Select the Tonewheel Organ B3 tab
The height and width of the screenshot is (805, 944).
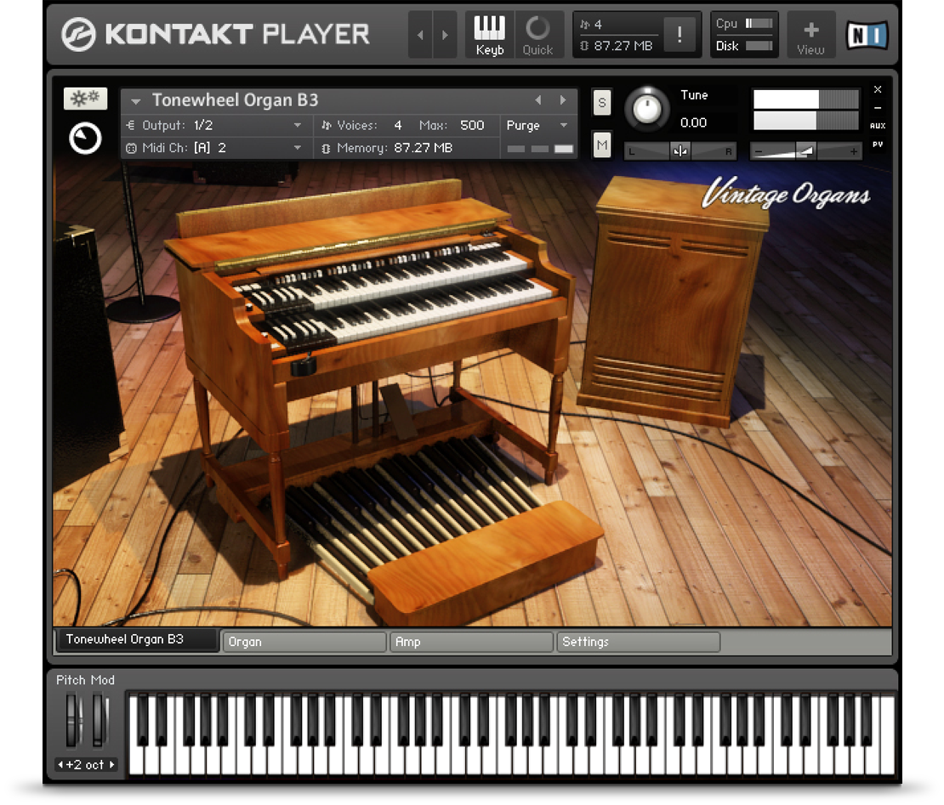click(137, 639)
